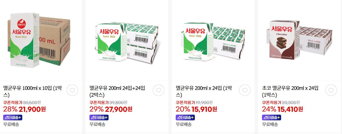Image resolution: width=342 pixels, height=134 pixels.
Task: Click the 20% 15,910원 price
Action: point(196,109)
